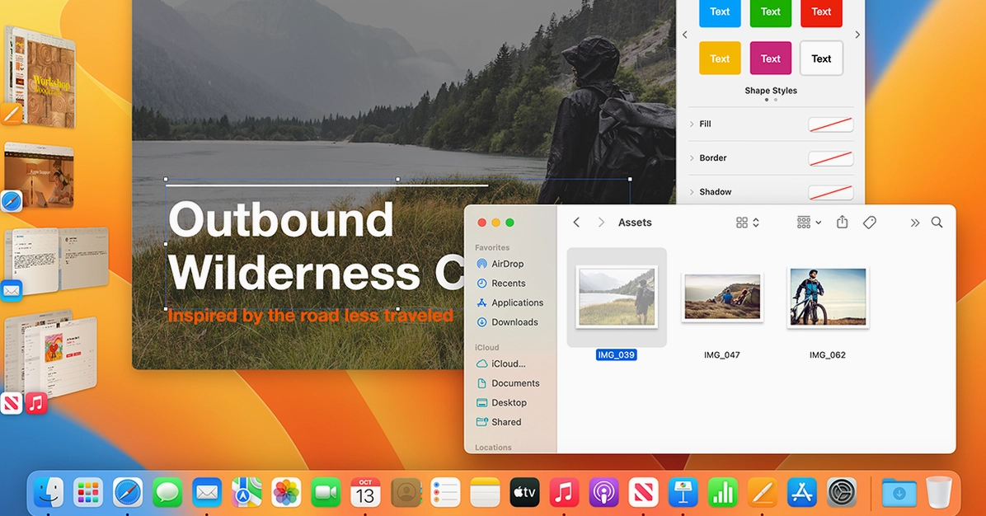Open Finder search with magnifying glass
Image resolution: width=986 pixels, height=516 pixels.
pyautogui.click(x=937, y=223)
